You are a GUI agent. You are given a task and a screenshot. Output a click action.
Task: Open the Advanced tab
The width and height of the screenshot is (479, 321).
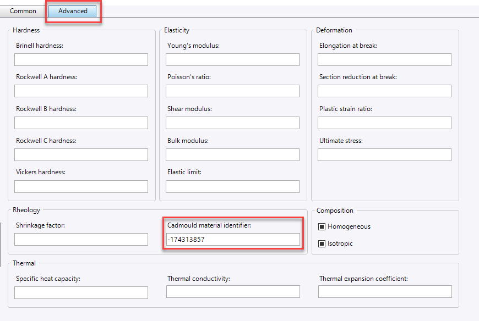click(x=72, y=11)
